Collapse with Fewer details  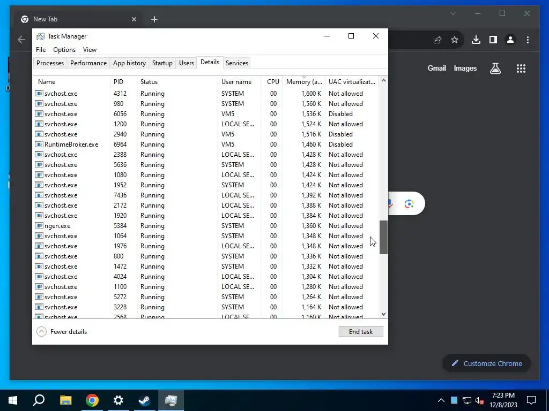tap(62, 332)
